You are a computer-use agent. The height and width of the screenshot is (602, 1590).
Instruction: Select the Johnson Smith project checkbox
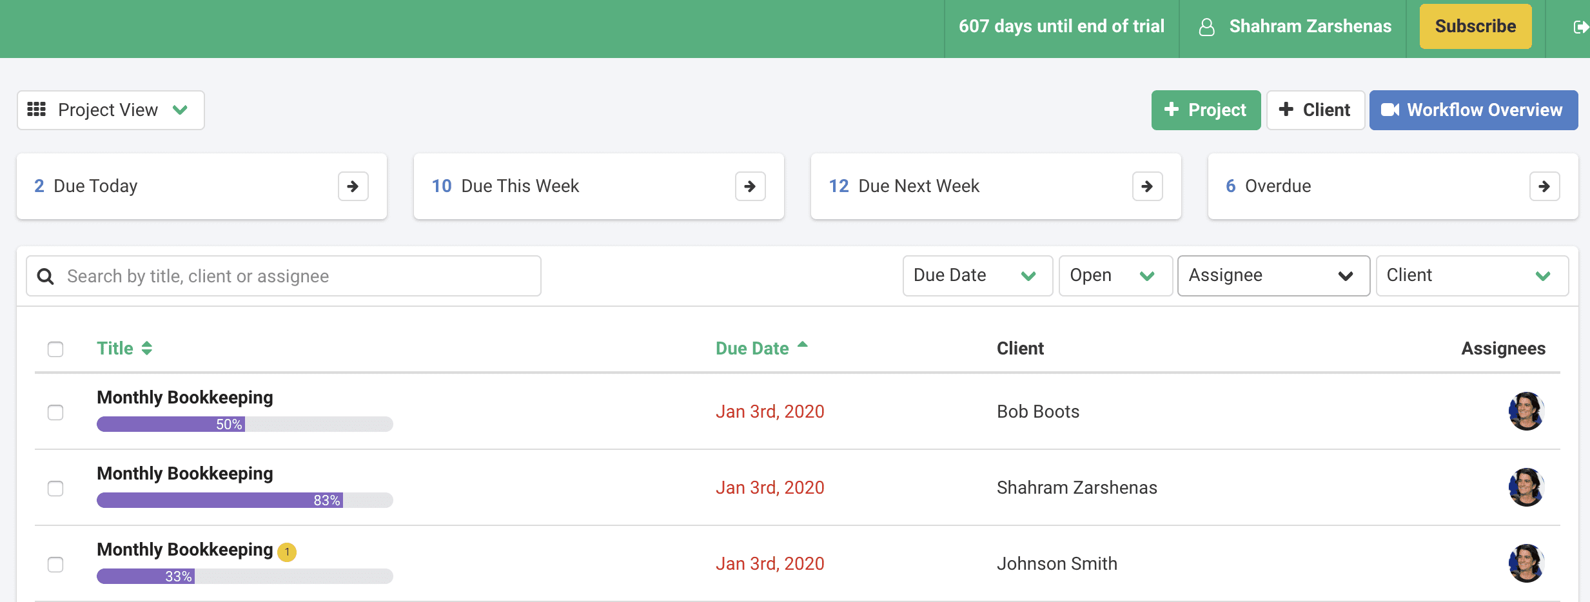(55, 565)
